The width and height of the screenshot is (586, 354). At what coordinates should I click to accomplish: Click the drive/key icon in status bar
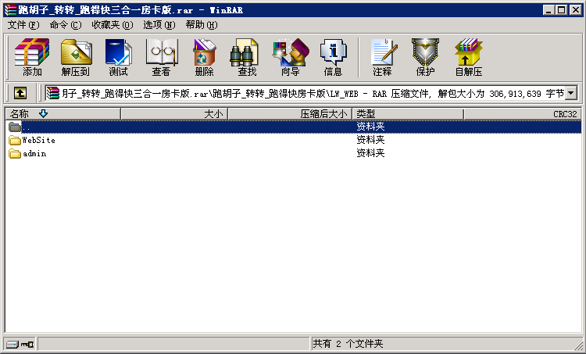20,344
